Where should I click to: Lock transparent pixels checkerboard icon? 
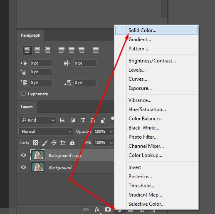pos(35,143)
